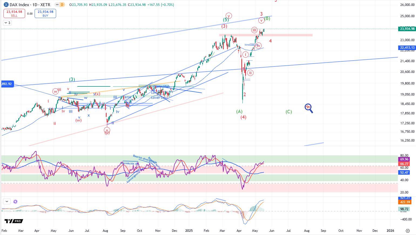
Task: Select the green (C) wave label
Action: point(289,112)
